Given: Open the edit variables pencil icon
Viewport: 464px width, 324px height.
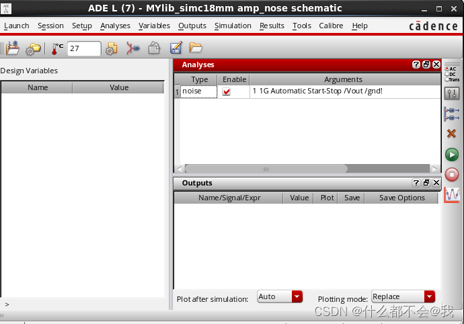Looking at the screenshot, I should 176,48.
